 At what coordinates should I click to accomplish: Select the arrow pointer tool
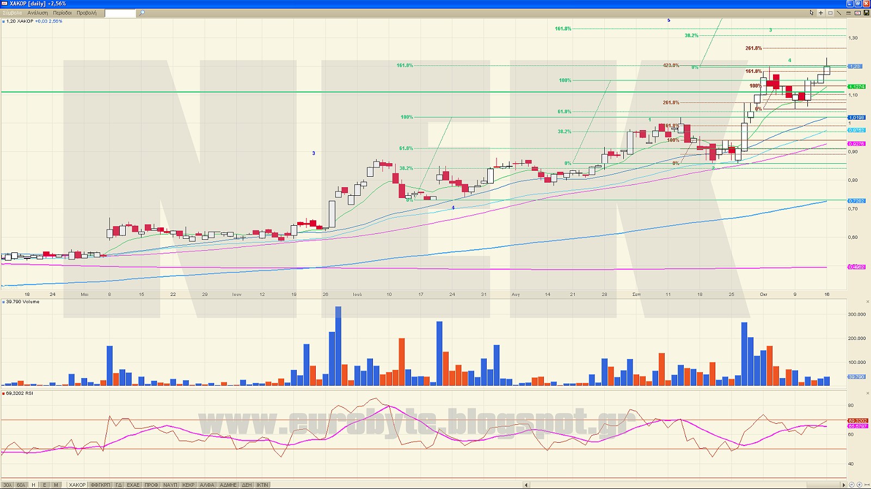(x=812, y=13)
